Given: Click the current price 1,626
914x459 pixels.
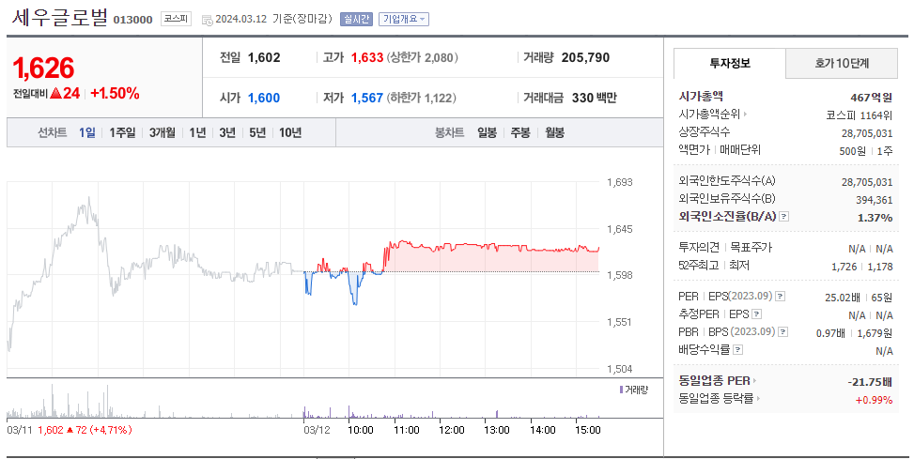Looking at the screenshot, I should (x=44, y=69).
